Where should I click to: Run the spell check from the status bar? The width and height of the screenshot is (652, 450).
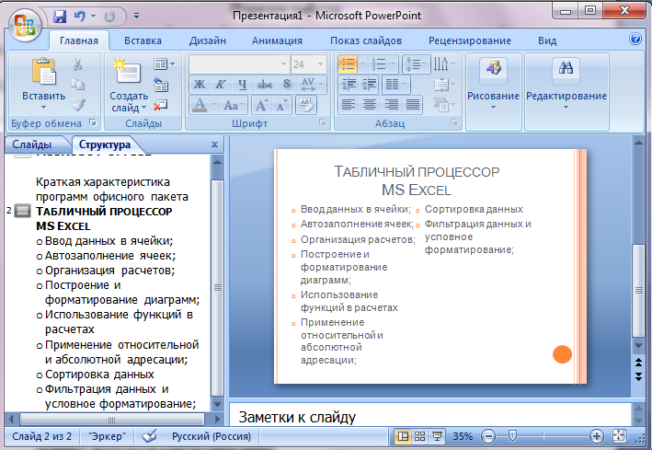tap(149, 436)
